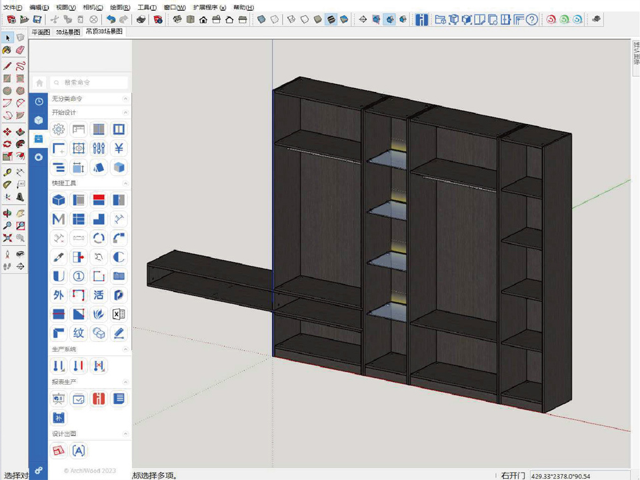Click the blue M icon in 快捷工具

(59, 219)
